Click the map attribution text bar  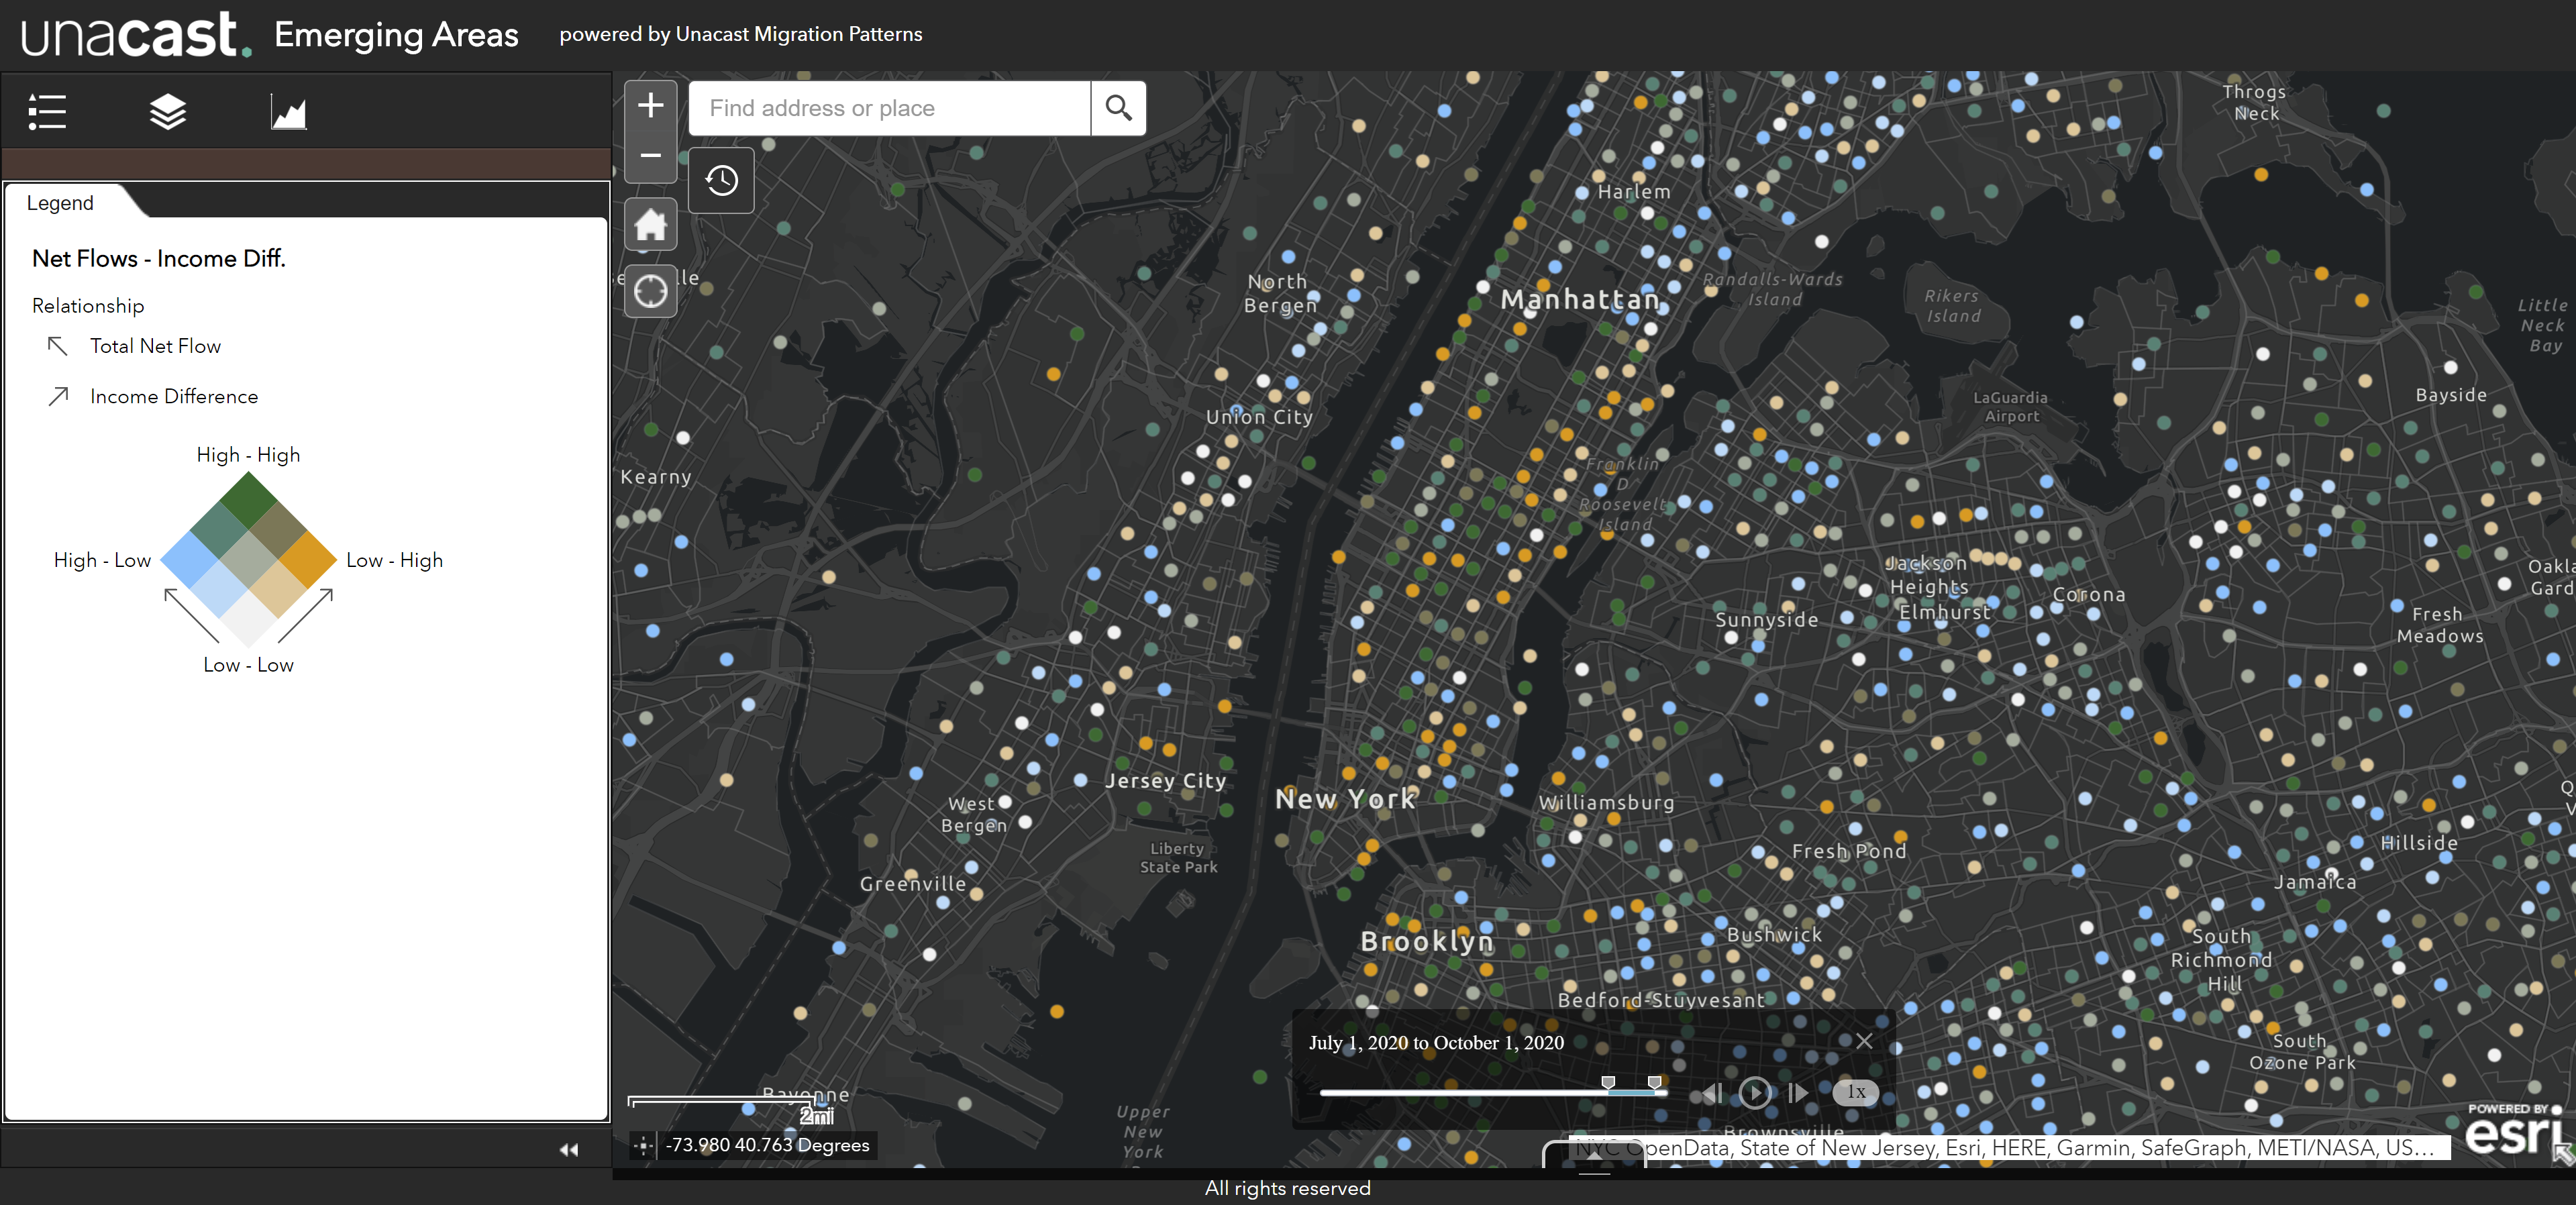[2008, 1148]
